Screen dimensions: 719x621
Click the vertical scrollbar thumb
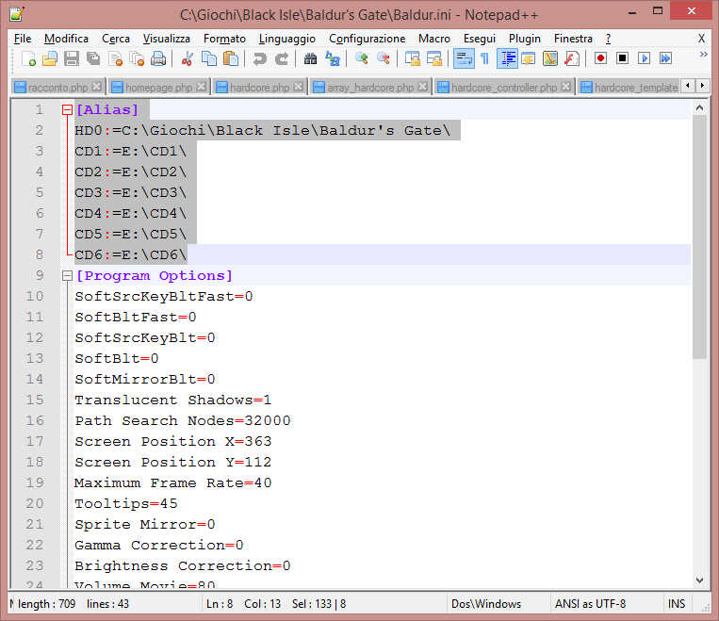coord(699,237)
